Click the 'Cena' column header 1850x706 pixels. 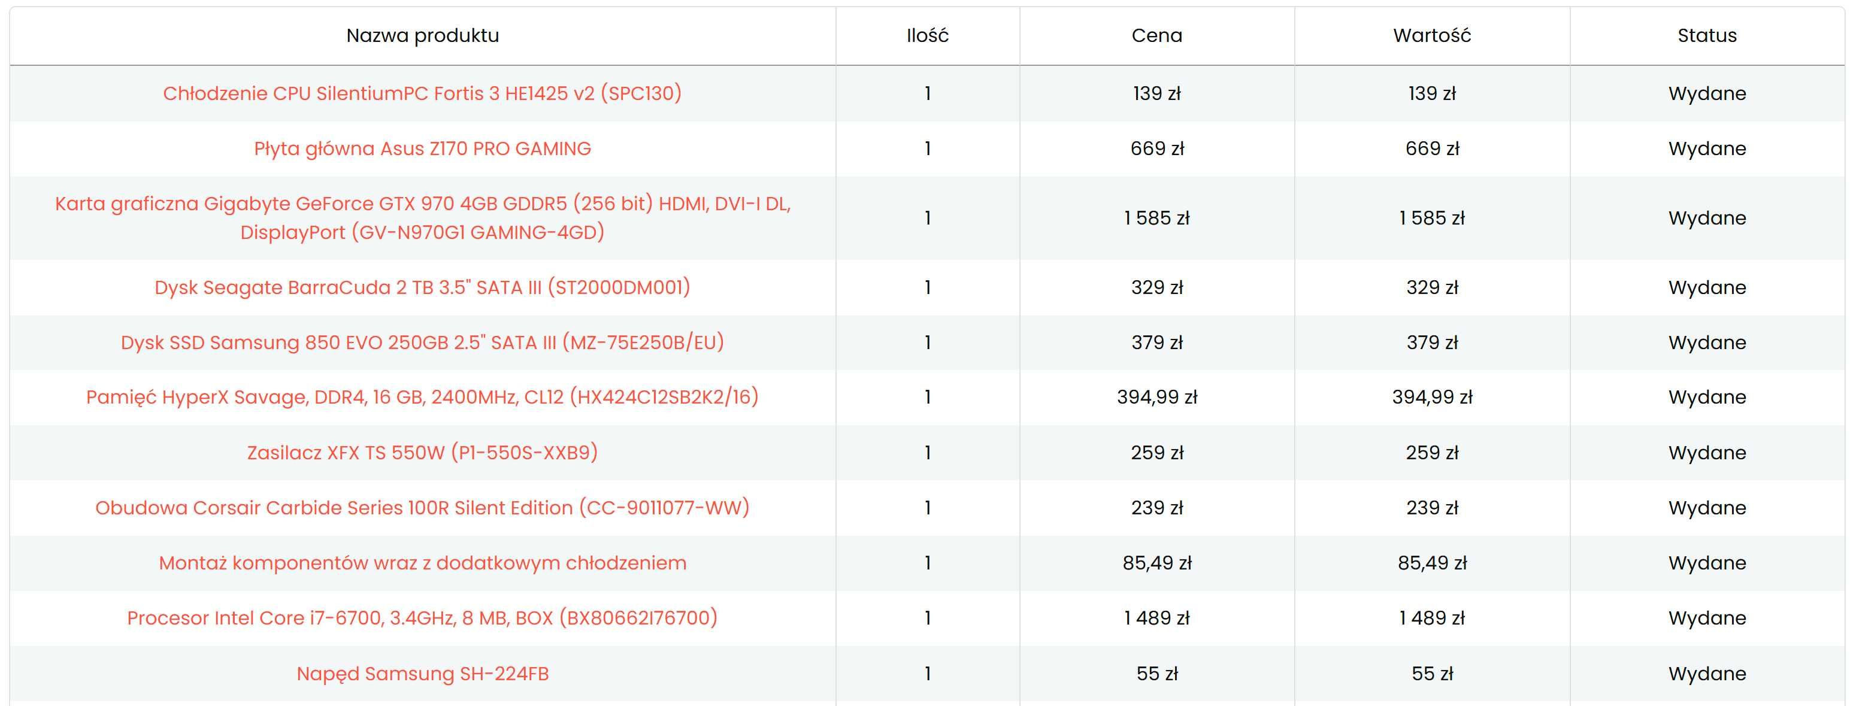pyautogui.click(x=1156, y=35)
